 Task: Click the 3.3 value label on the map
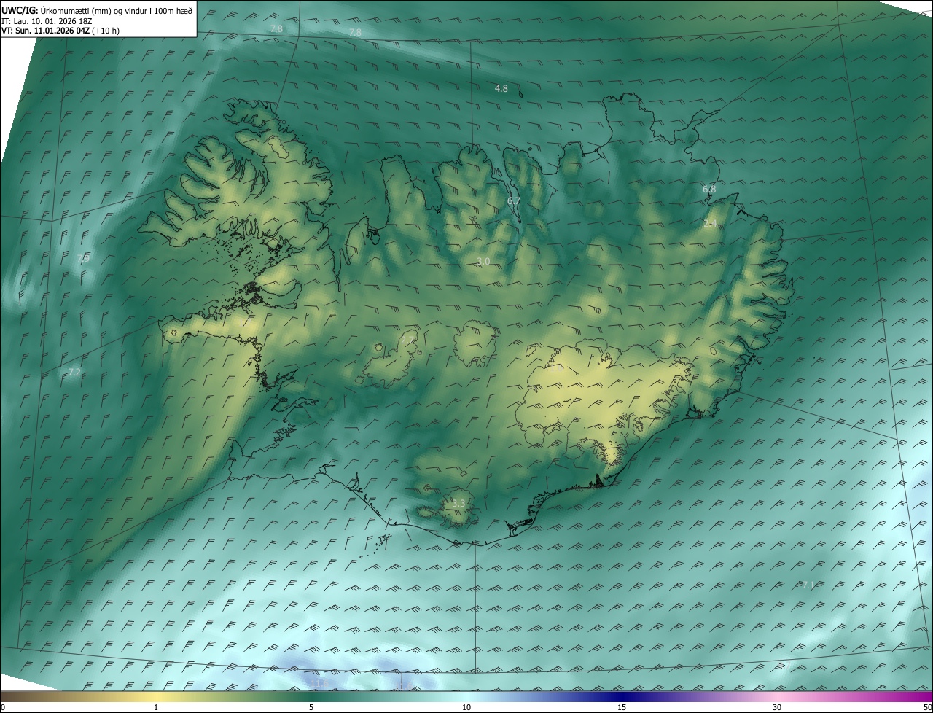[458, 503]
